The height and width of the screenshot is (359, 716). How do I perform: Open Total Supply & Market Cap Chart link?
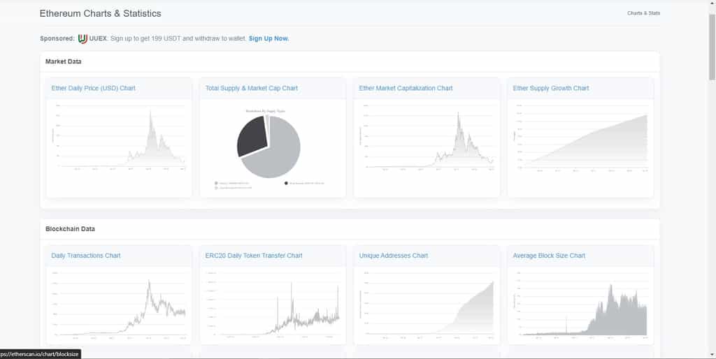pyautogui.click(x=251, y=88)
